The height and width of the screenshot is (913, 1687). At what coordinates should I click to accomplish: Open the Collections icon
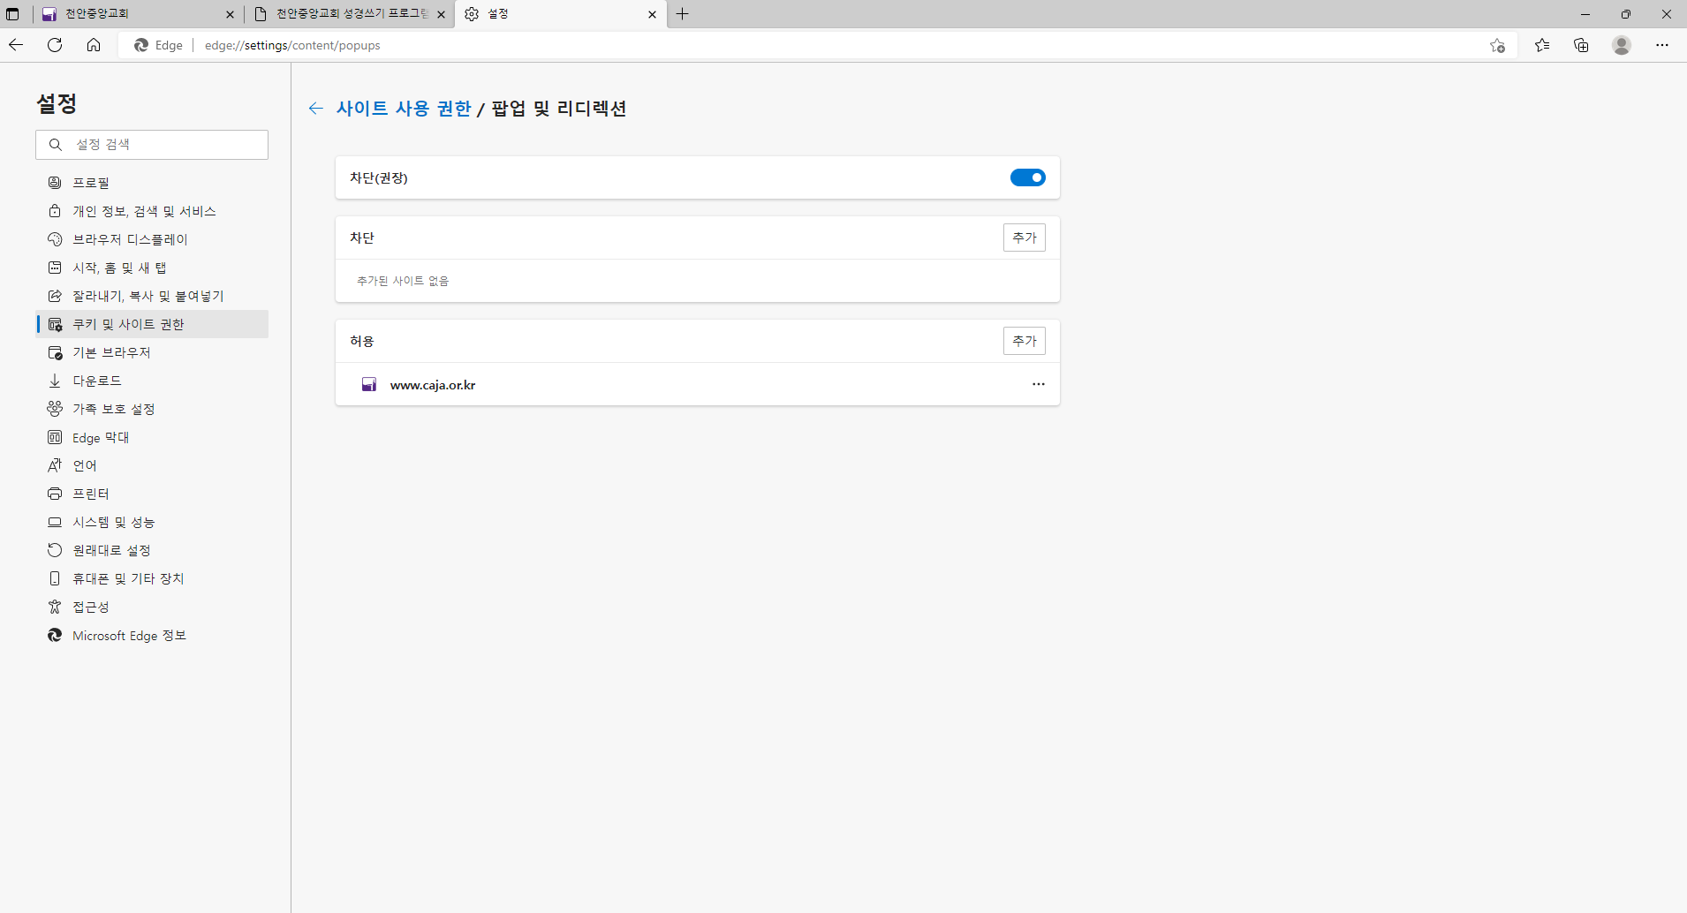pyautogui.click(x=1581, y=45)
